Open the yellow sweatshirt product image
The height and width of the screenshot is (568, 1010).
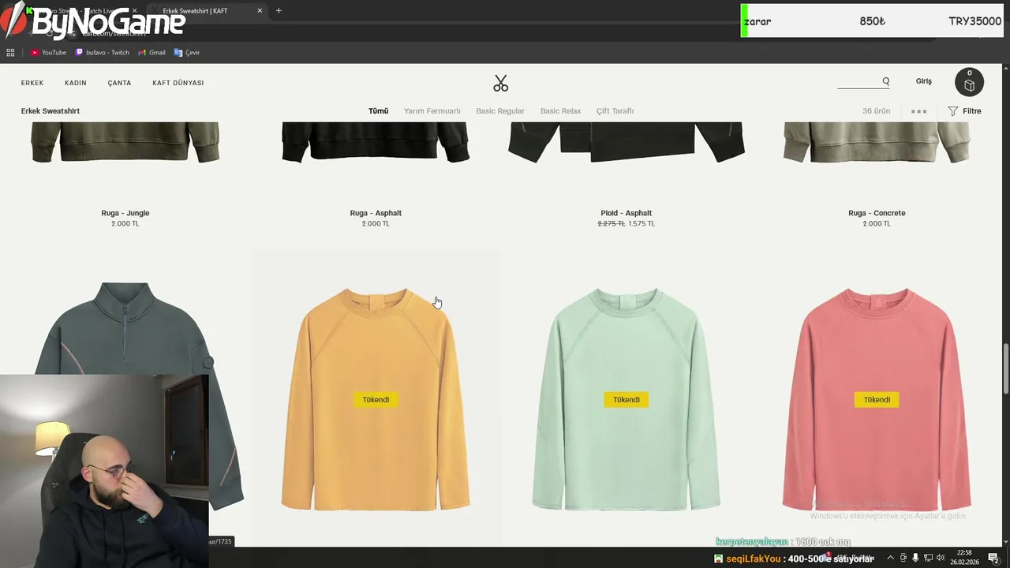(376, 398)
